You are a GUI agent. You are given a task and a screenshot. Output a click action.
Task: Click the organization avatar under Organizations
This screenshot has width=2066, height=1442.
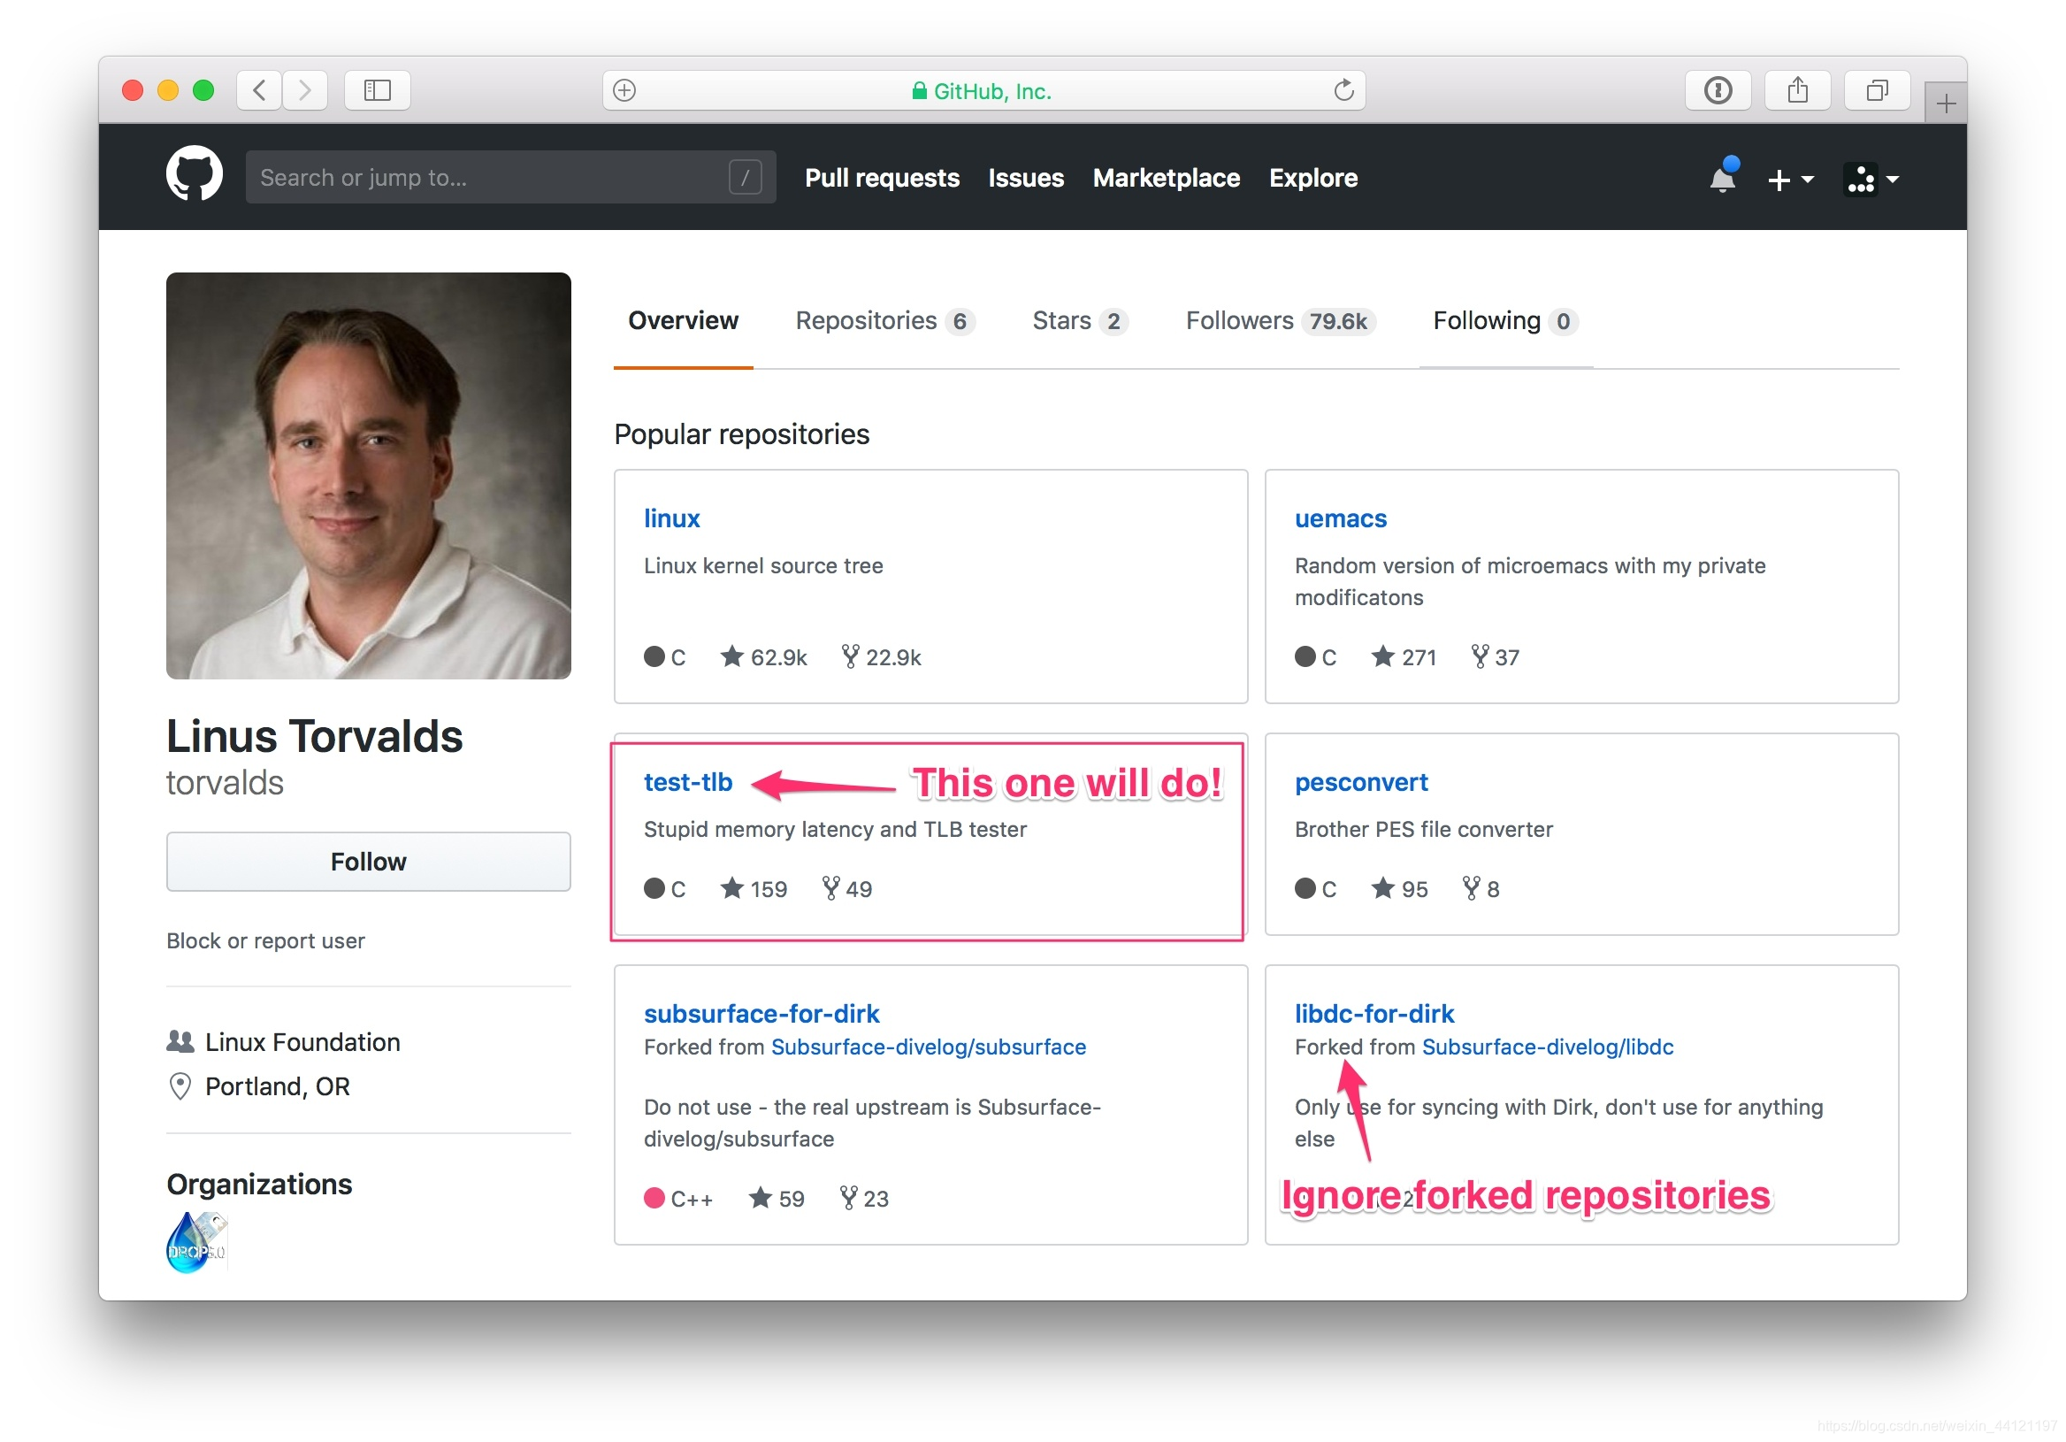196,1243
